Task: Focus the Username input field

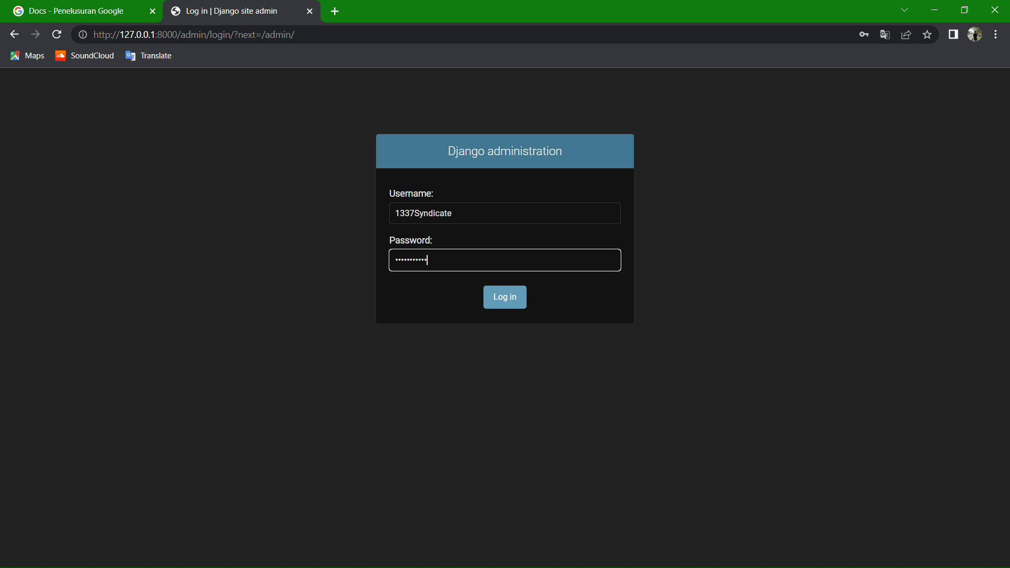Action: [x=504, y=214]
